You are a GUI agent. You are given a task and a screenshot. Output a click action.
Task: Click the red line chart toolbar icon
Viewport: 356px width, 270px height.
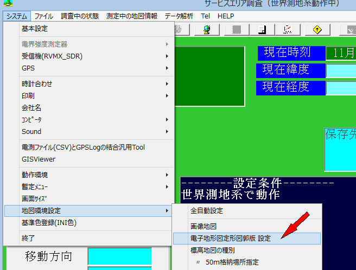click(289, 29)
